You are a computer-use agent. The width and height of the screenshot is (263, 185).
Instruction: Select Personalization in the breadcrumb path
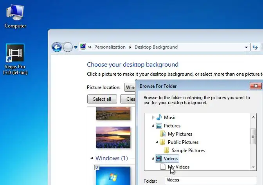(x=110, y=47)
